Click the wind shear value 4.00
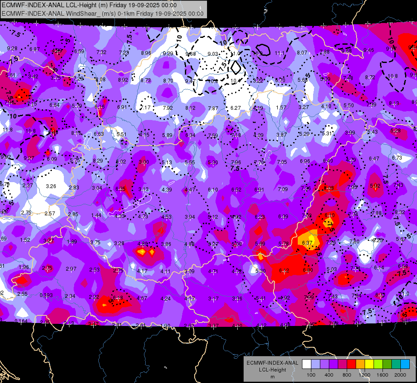 pos(237,326)
